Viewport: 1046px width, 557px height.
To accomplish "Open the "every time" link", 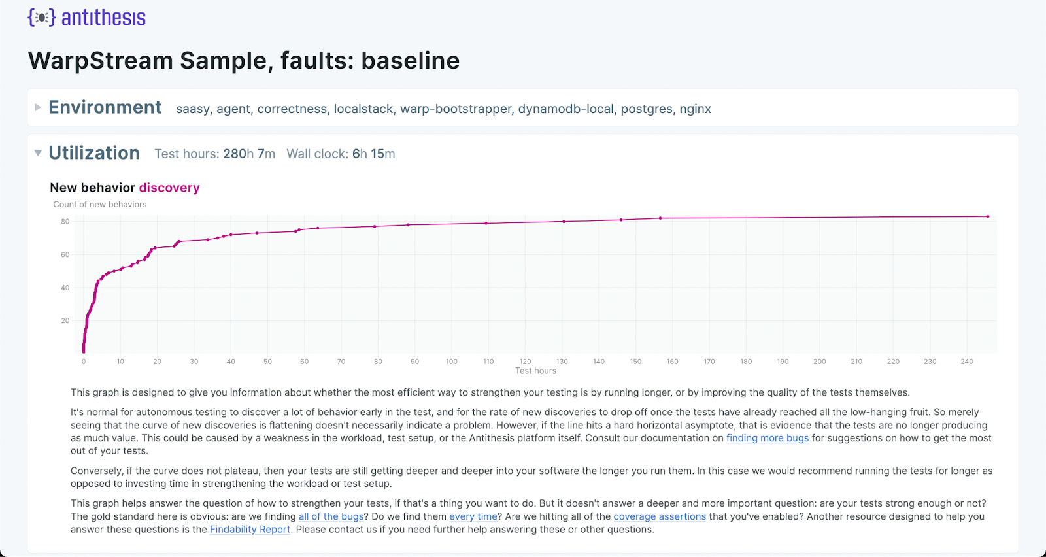I will (473, 516).
